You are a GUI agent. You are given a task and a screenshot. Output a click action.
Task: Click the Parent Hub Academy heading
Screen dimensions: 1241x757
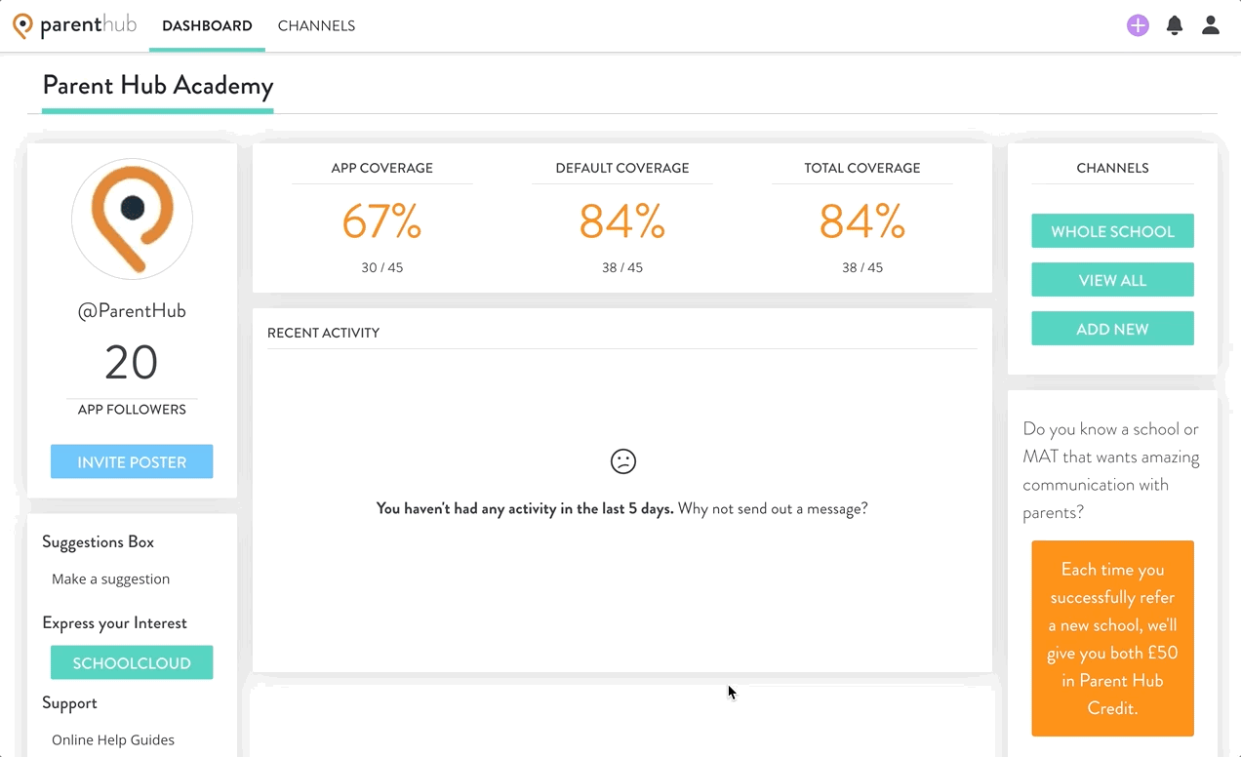(158, 86)
